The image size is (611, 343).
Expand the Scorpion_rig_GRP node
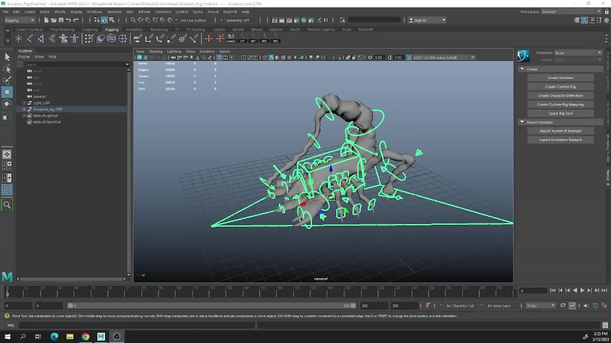24,109
